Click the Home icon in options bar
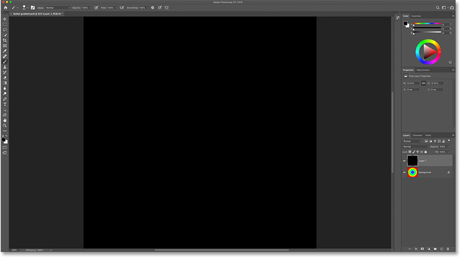 coord(5,8)
